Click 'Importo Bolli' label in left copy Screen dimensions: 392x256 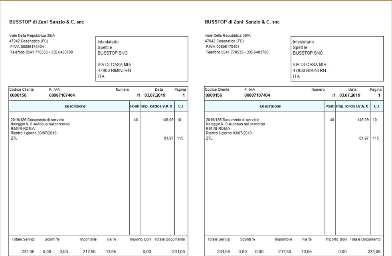coord(141,239)
